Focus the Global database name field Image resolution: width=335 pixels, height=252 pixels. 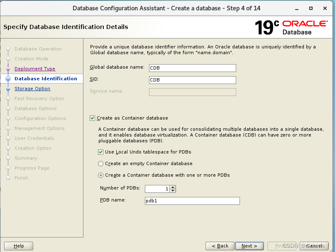tap(193, 68)
